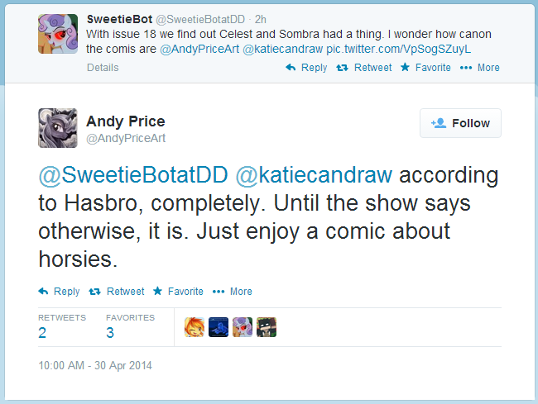Retweet Andy Price's tweet
The height and width of the screenshot is (404, 538).
tap(116, 291)
